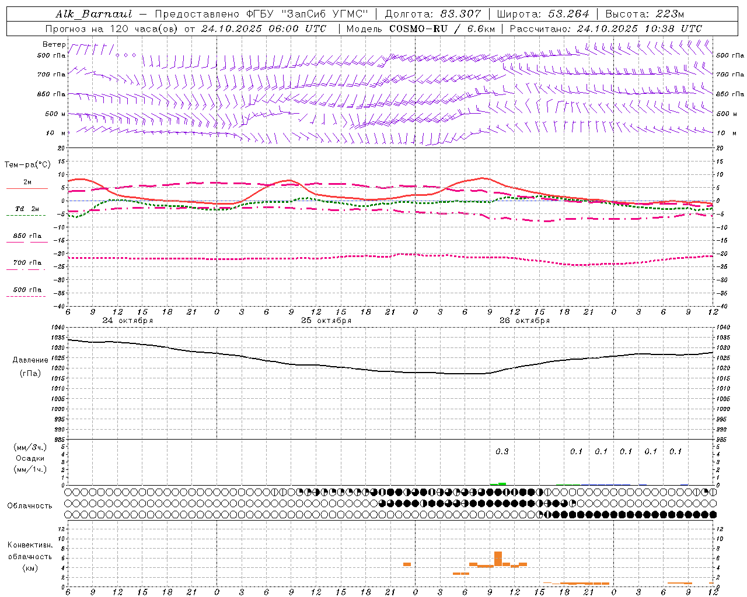The image size is (747, 597).
Task: Click the Рассчитано calculation timestamp
Action: pyautogui.click(x=606, y=29)
